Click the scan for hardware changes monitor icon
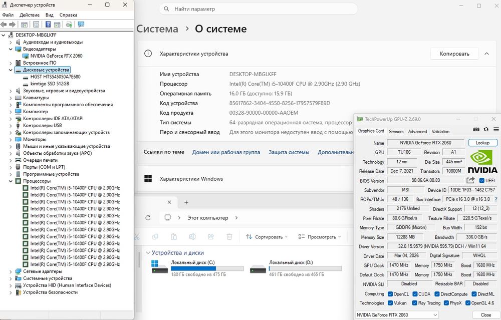 pyautogui.click(x=81, y=24)
